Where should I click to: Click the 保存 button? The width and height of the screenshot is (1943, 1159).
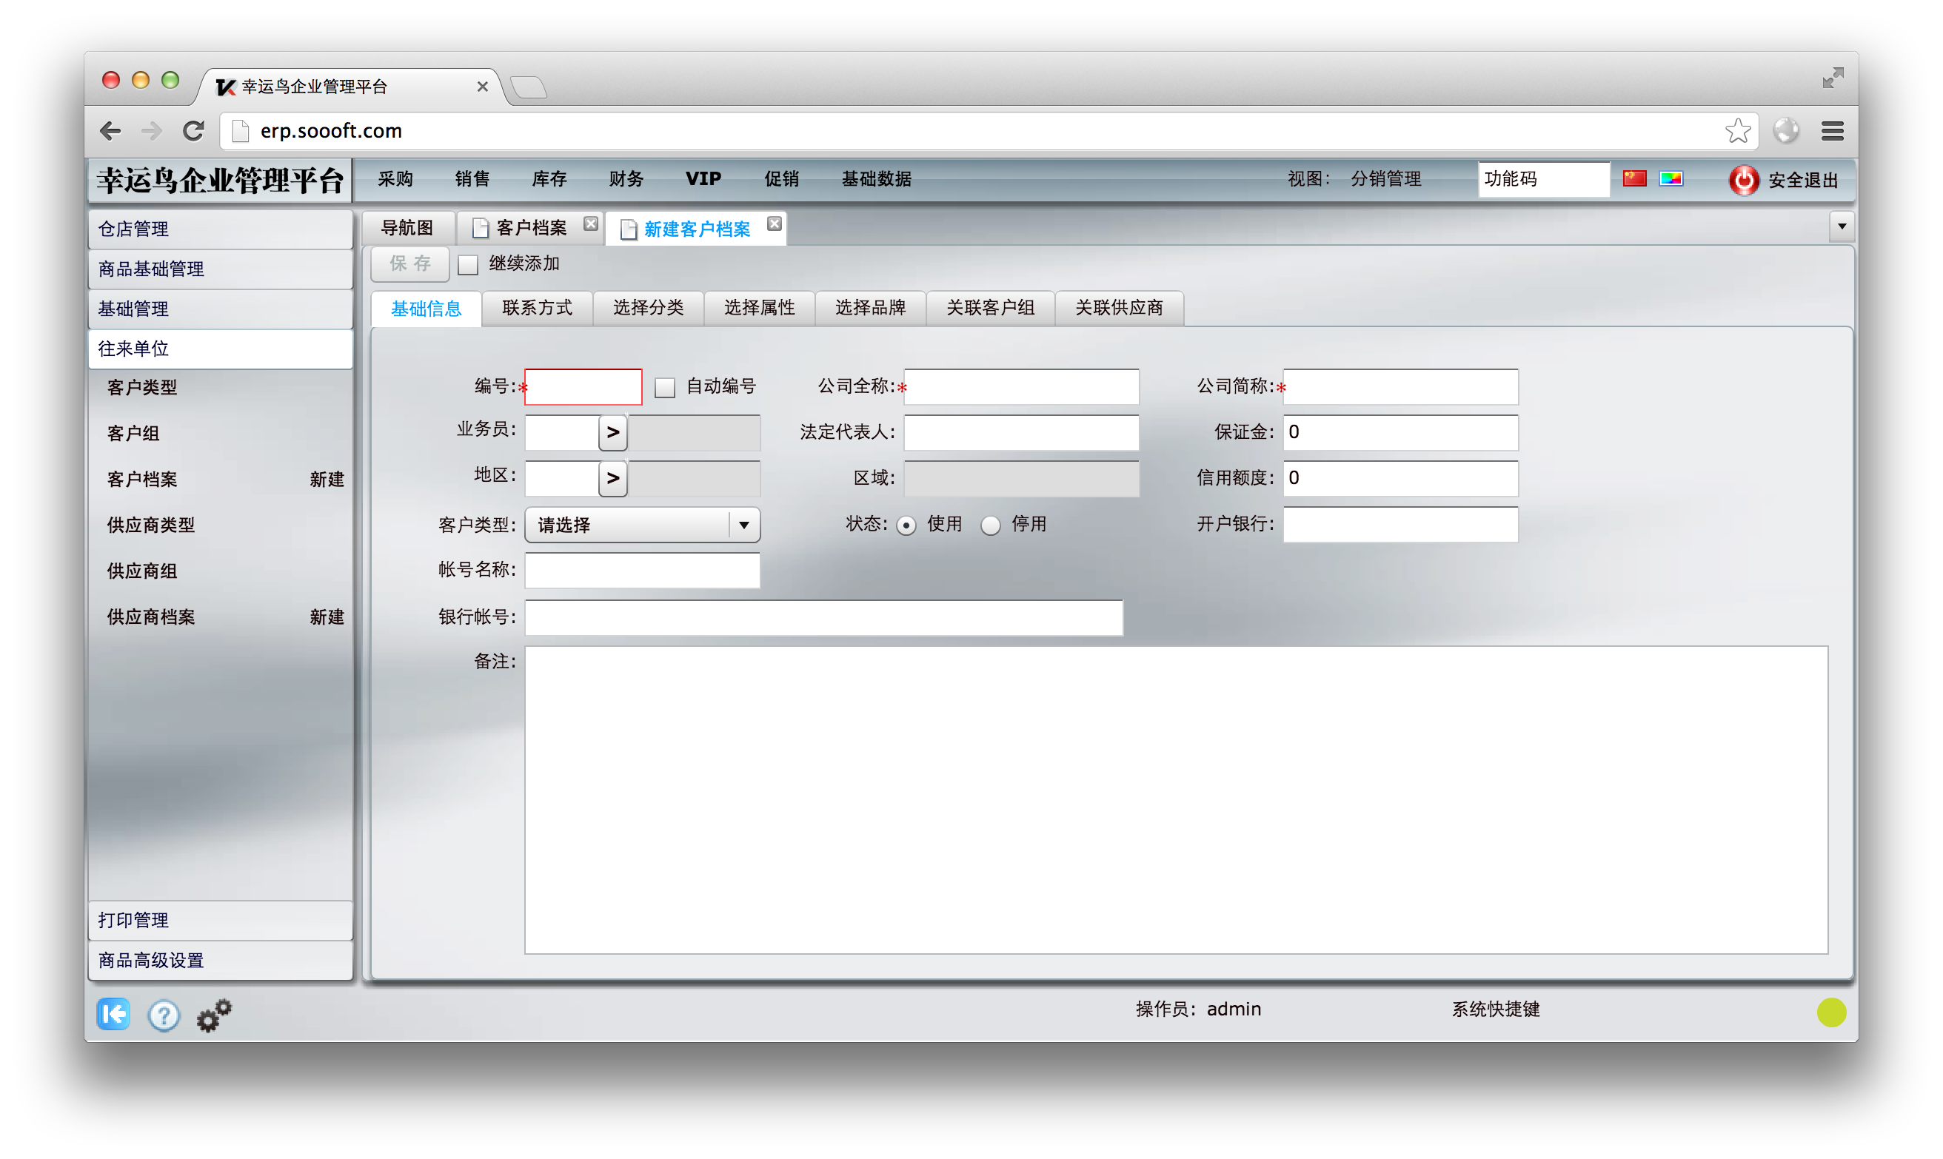[410, 264]
